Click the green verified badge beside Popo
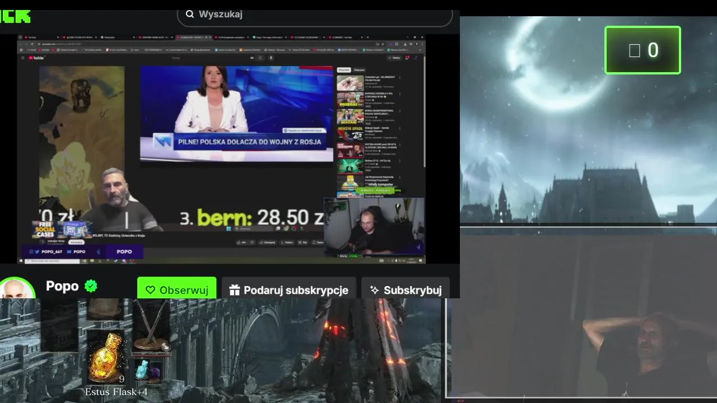Image resolution: width=717 pixels, height=403 pixels. point(91,286)
